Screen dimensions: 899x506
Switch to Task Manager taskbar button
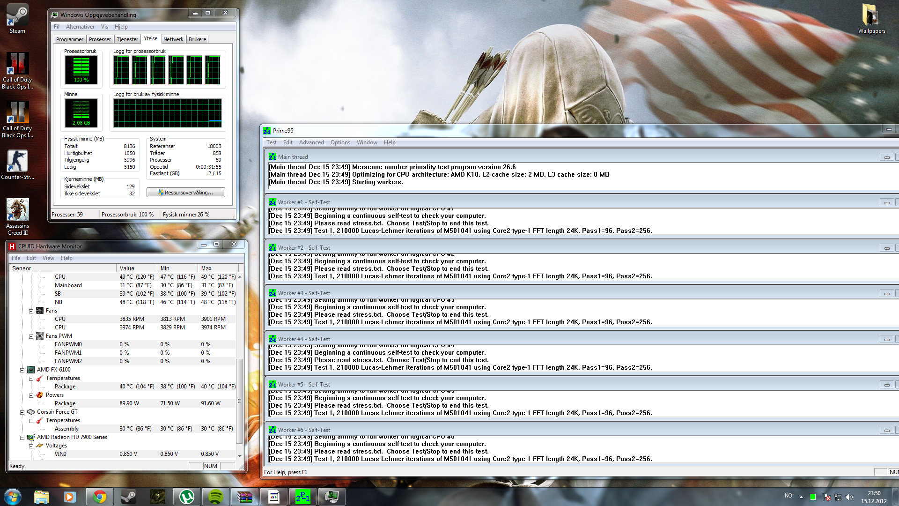pyautogui.click(x=332, y=497)
